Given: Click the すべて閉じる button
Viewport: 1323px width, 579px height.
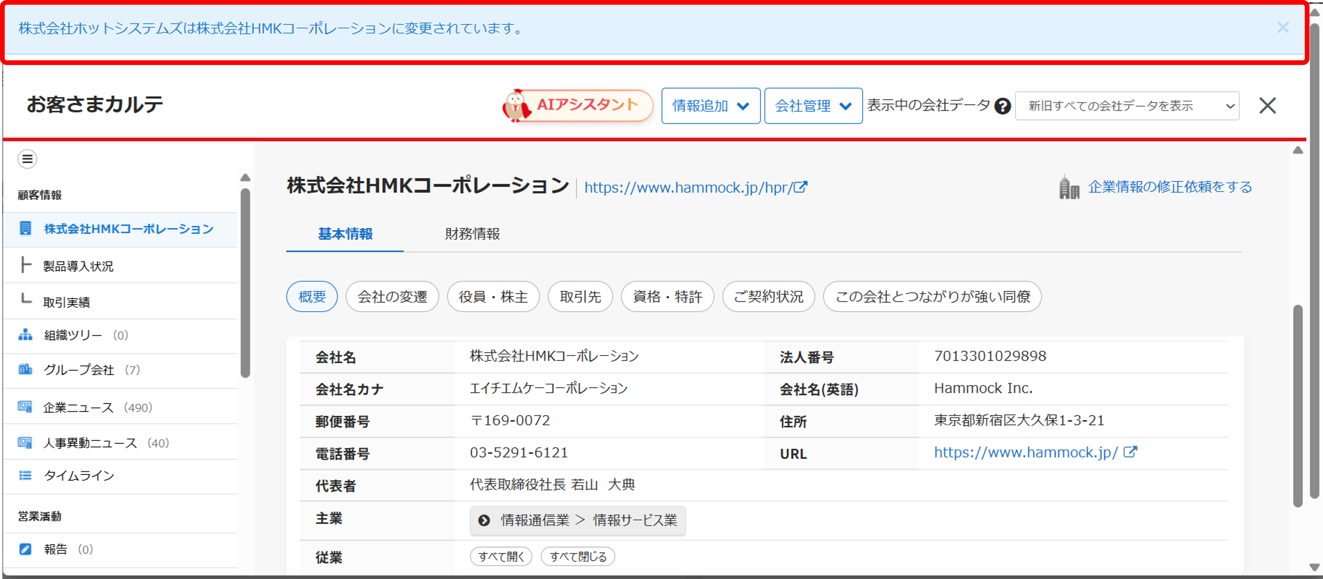Looking at the screenshot, I should click(578, 556).
